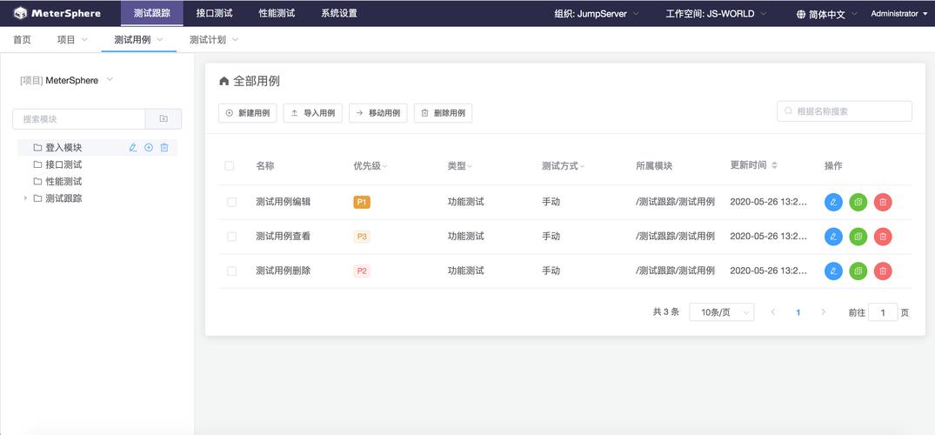
Task: Open the 测试用例 submenu
Action: (x=138, y=40)
